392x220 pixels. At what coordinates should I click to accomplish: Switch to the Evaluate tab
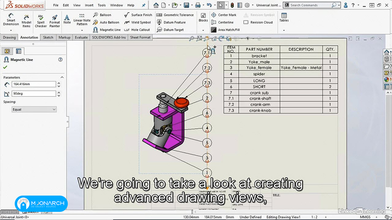tap(81, 37)
